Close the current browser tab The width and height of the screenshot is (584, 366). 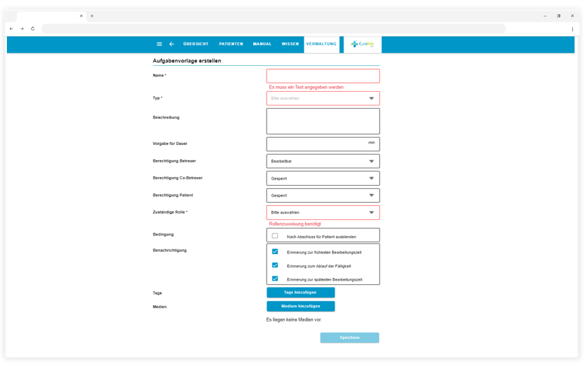pos(81,16)
